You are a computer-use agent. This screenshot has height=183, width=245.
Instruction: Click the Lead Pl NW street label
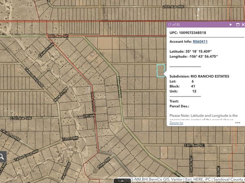point(86,116)
